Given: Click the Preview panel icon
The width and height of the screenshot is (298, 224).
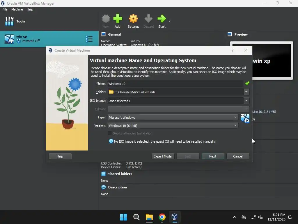Looking at the screenshot, I should click(230, 34).
